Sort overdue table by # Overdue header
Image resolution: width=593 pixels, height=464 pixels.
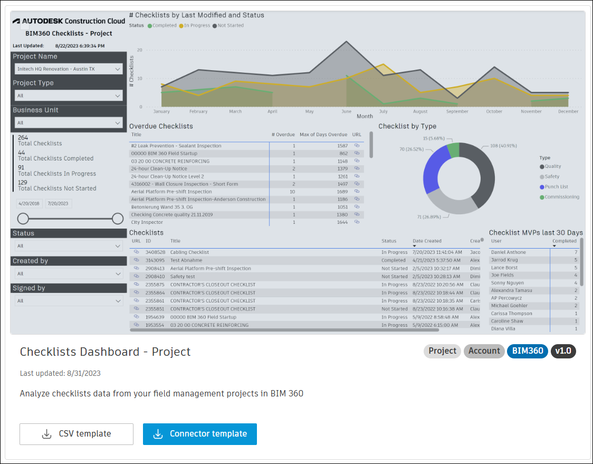click(283, 135)
